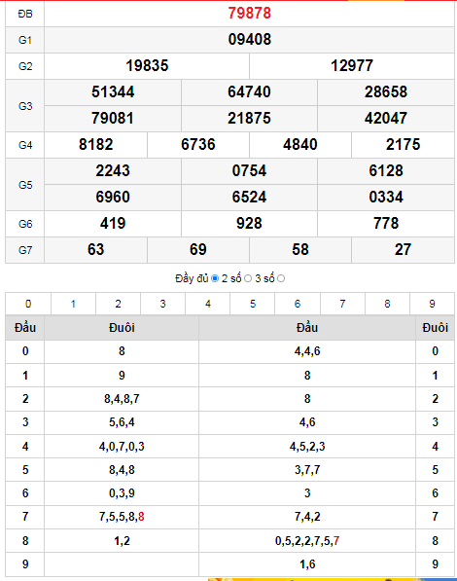Filter by digit 0 tab
Screen dimensions: 457x581
(28, 304)
